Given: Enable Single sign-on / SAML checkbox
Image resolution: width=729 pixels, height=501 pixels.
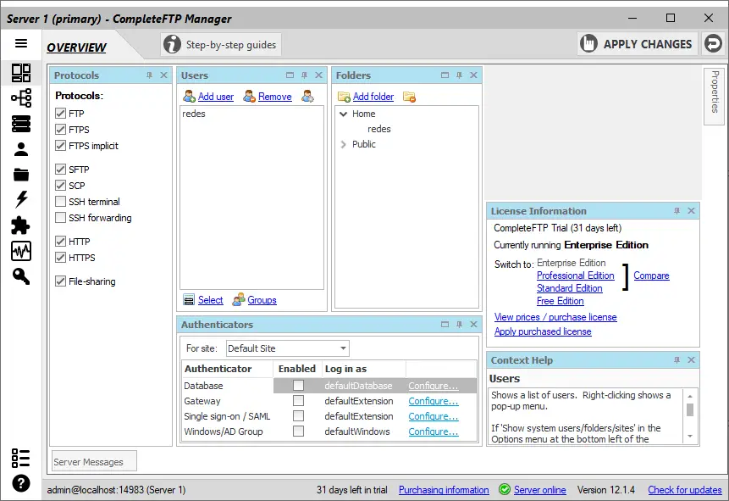Looking at the screenshot, I should pyautogui.click(x=299, y=415).
